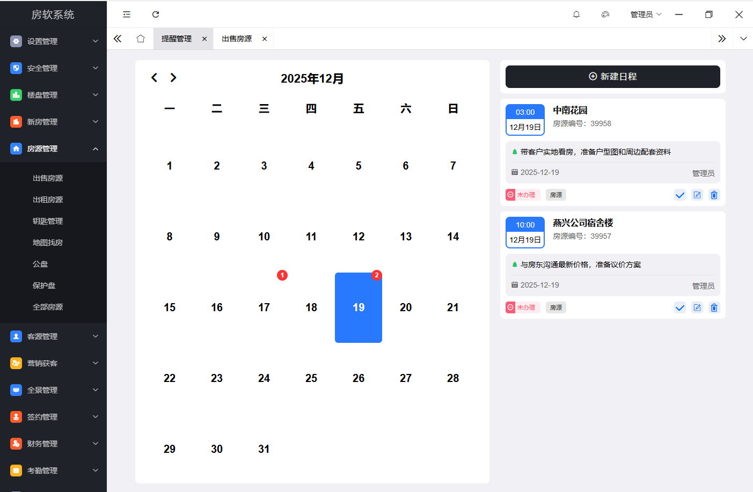This screenshot has width=753, height=492.
Task: Edit the 燕兴公司宿舍楼 reminder via pencil icon
Action: [x=697, y=307]
